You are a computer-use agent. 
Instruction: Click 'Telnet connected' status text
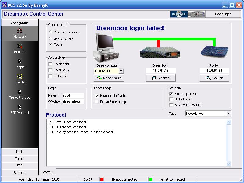pos(172,179)
